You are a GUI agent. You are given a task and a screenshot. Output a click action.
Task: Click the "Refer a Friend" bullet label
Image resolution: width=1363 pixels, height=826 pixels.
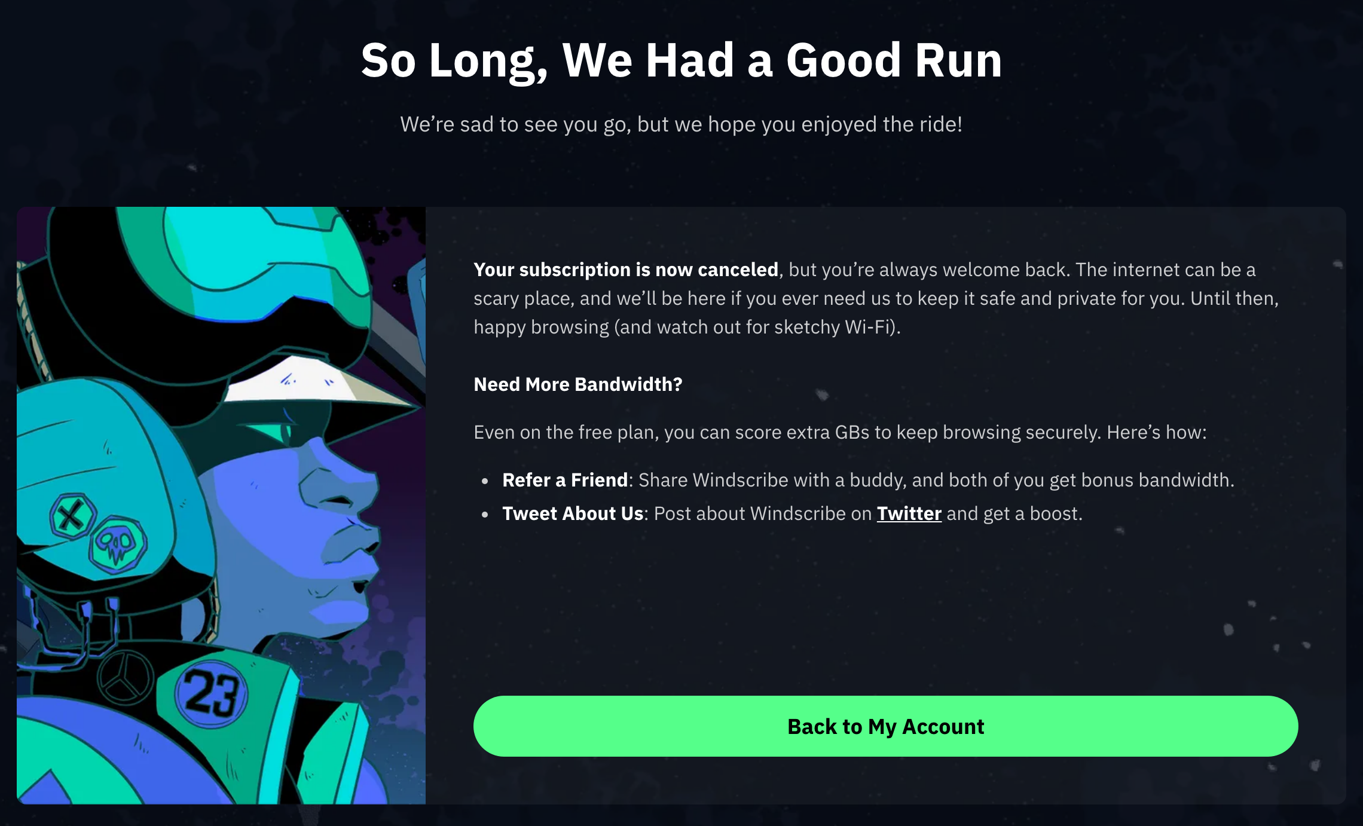565,481
